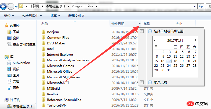Screen dimensions: 211x109
Task: Select the Microsoft Games folder icon
Action: [43, 66]
